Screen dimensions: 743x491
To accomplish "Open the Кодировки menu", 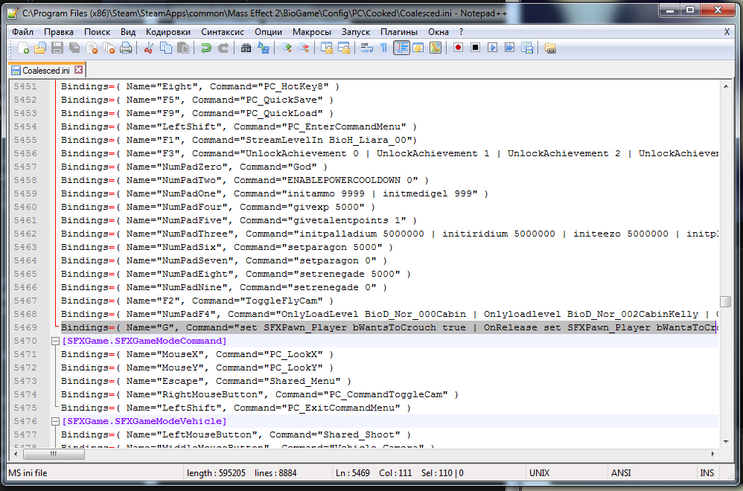I will tap(168, 32).
